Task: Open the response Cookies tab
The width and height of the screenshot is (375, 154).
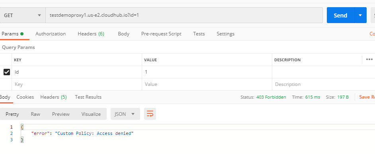Action: pyautogui.click(x=25, y=97)
